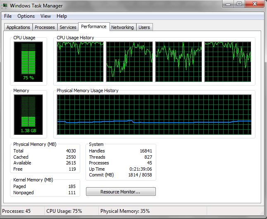Switch to the Users tab
Viewport: 267px width, 219px height.
pos(144,27)
